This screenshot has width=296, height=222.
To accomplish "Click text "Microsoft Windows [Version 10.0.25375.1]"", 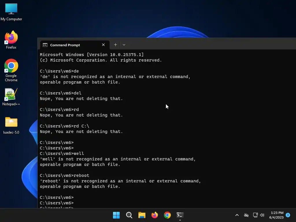I will pos(92,55).
